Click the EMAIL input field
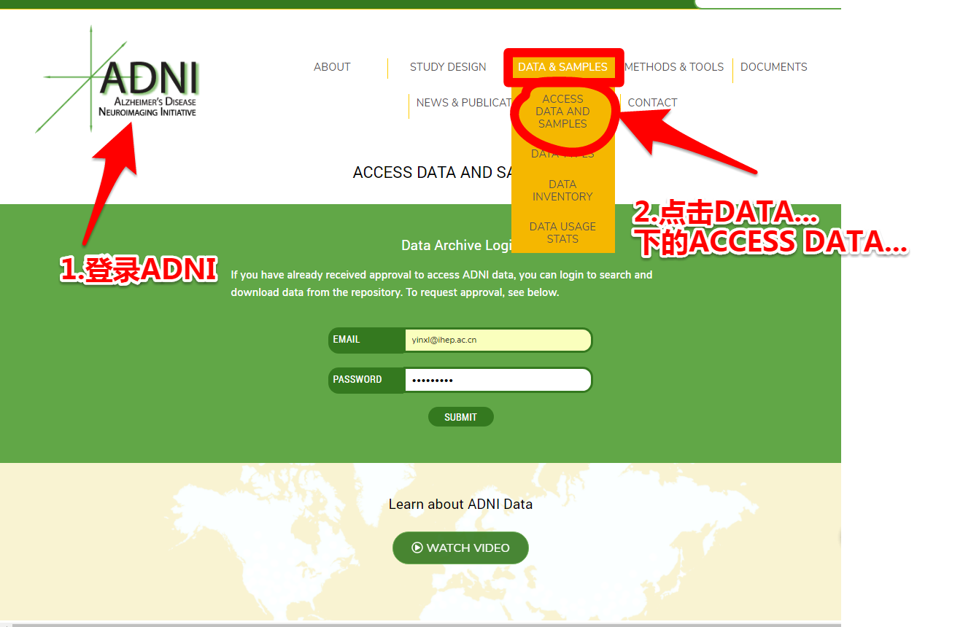Screen dimensions: 971x627 click(498, 340)
